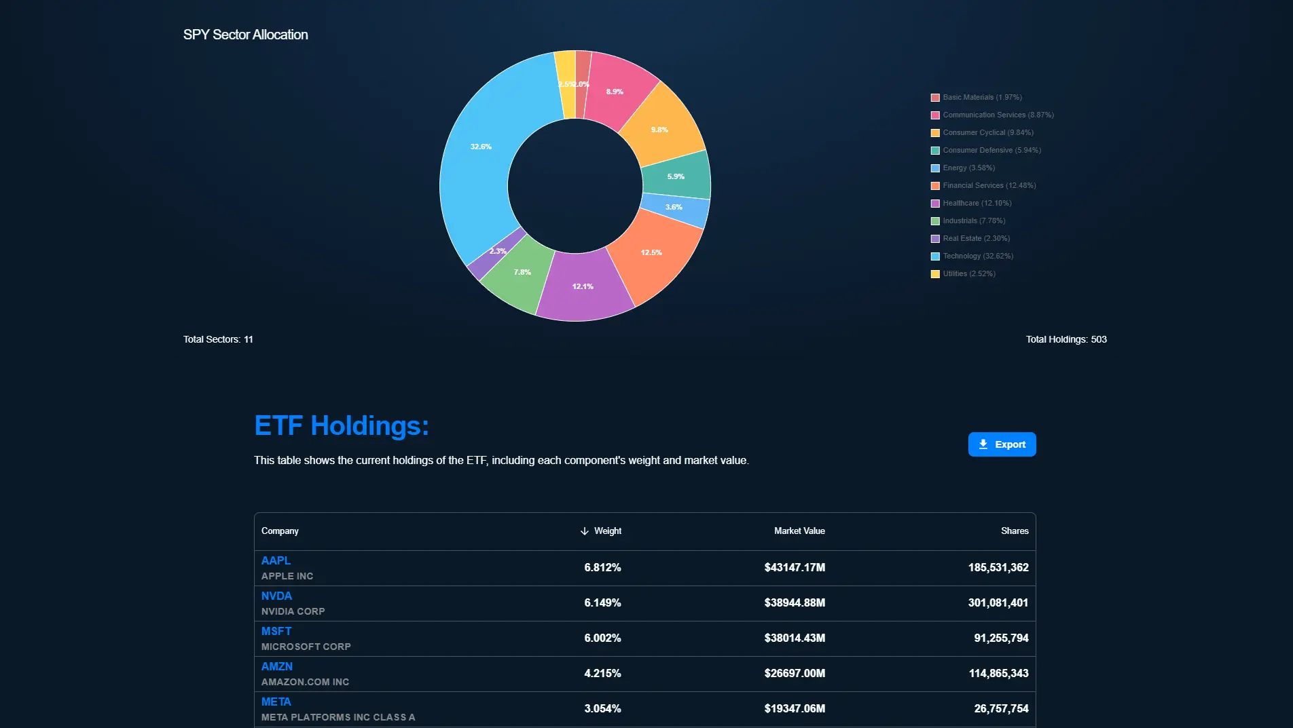1293x728 pixels.
Task: Click the yellow Utilities donut slice
Action: [x=566, y=84]
